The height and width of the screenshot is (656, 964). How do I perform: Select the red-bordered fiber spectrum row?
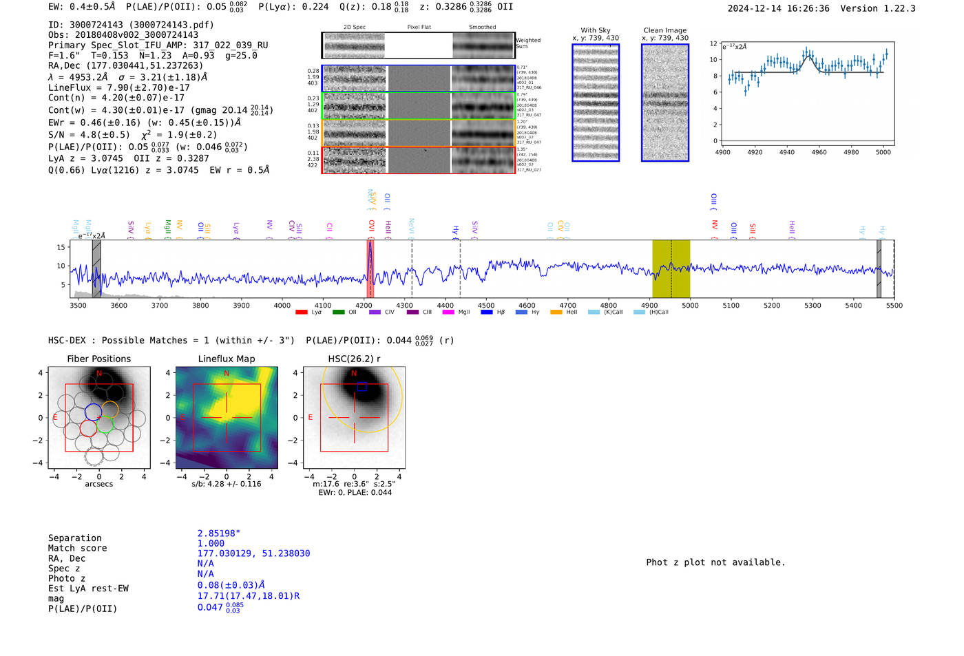pyautogui.click(x=418, y=160)
